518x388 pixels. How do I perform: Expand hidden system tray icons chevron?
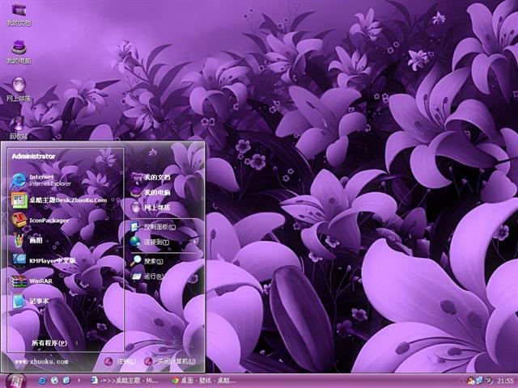(x=463, y=381)
